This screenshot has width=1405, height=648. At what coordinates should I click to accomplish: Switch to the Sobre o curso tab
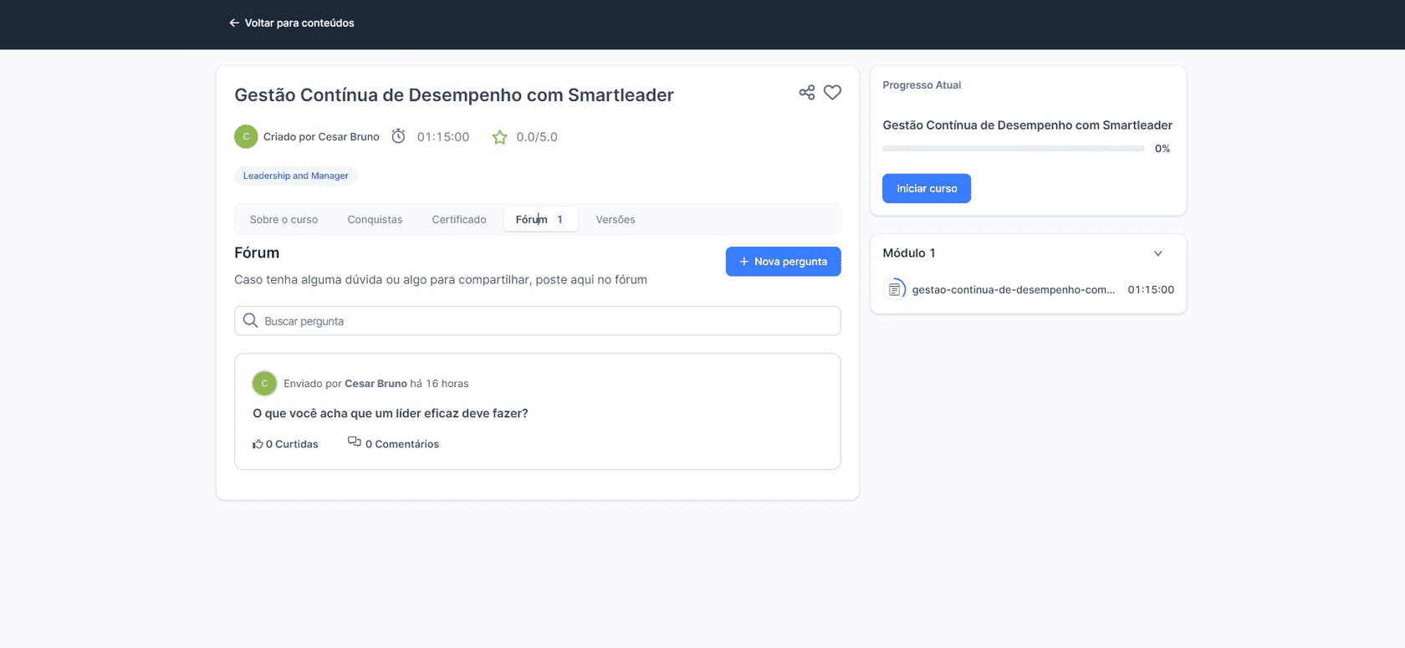[x=284, y=220]
